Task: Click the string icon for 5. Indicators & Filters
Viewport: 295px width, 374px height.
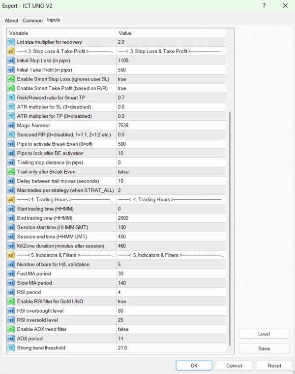Action: pyautogui.click(x=11, y=255)
